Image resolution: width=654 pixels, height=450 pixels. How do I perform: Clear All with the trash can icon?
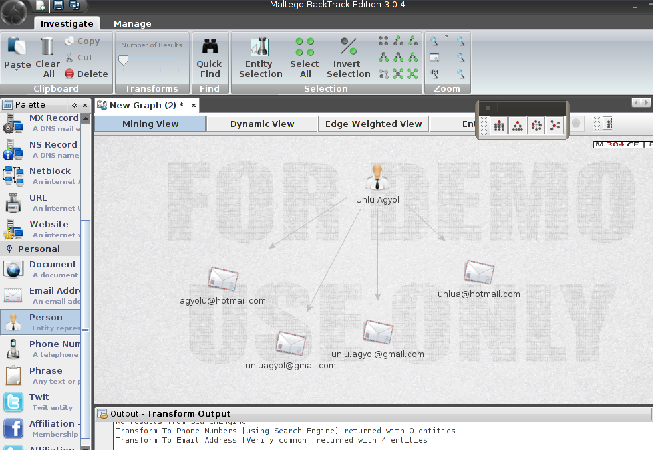tap(47, 58)
